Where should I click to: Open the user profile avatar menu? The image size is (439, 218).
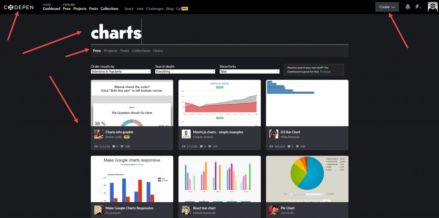point(433,7)
